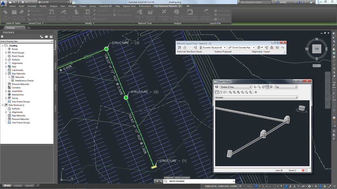
Task: Open the Eccentric Structure 48 dropdown
Action: point(225,48)
